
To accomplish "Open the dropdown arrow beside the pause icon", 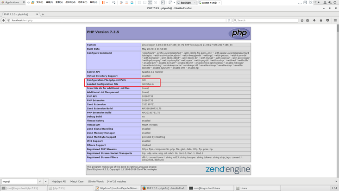I will [x=107, y=3].
